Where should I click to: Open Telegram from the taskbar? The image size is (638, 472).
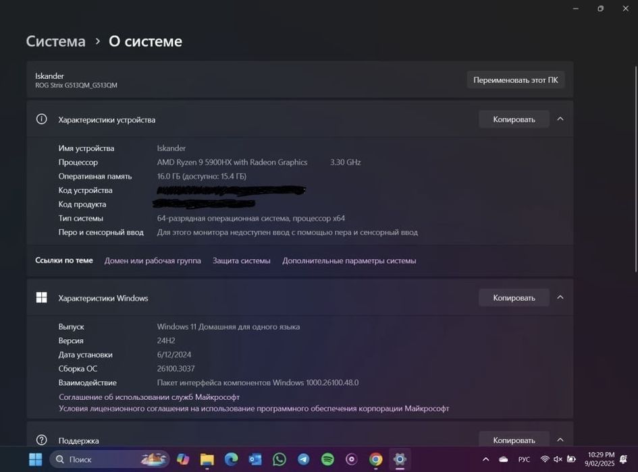pyautogui.click(x=304, y=459)
